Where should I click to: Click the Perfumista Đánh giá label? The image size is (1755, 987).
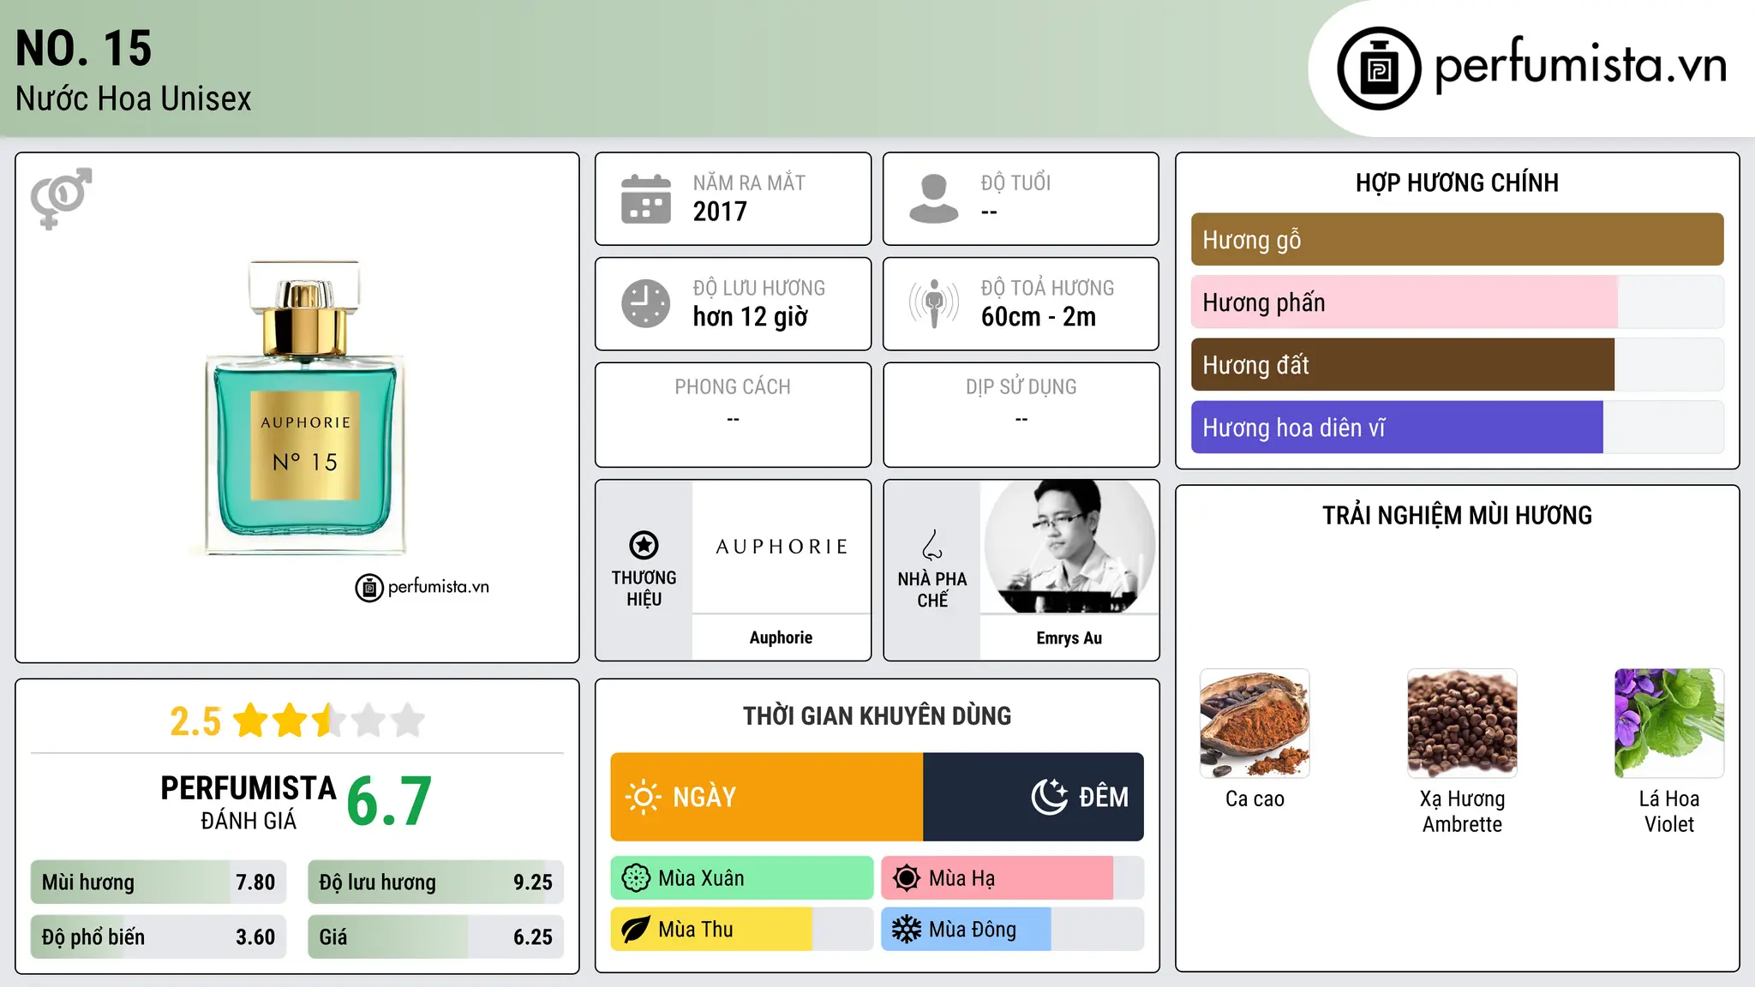tap(249, 802)
